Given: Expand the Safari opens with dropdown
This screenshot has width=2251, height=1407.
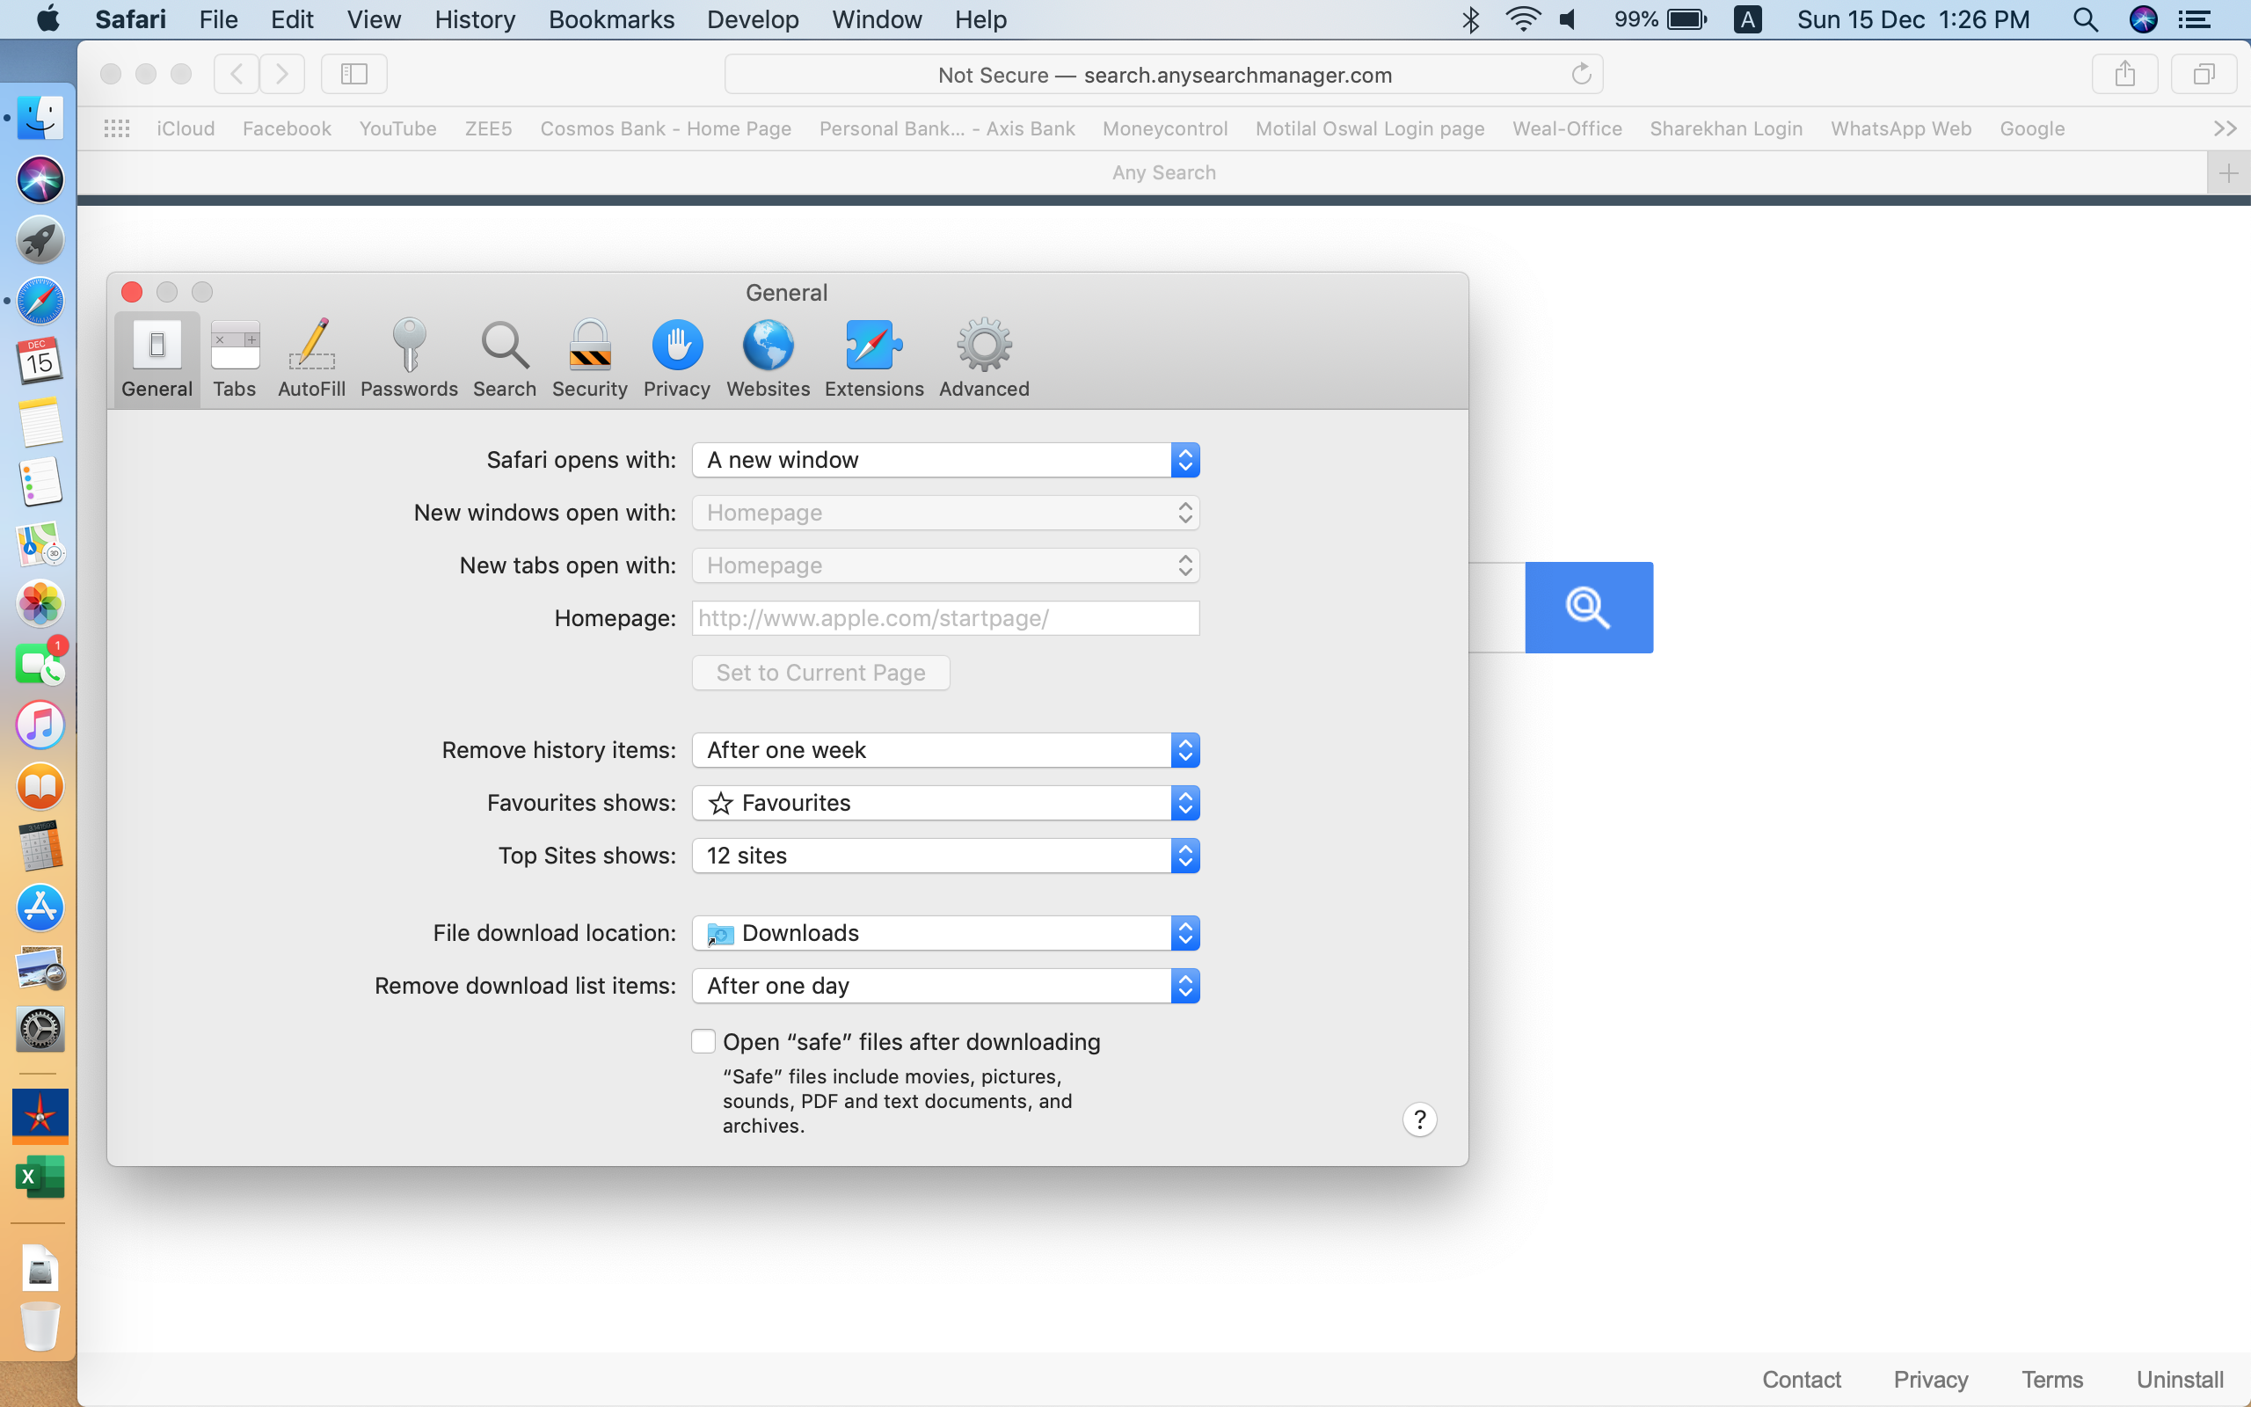Looking at the screenshot, I should (945, 460).
